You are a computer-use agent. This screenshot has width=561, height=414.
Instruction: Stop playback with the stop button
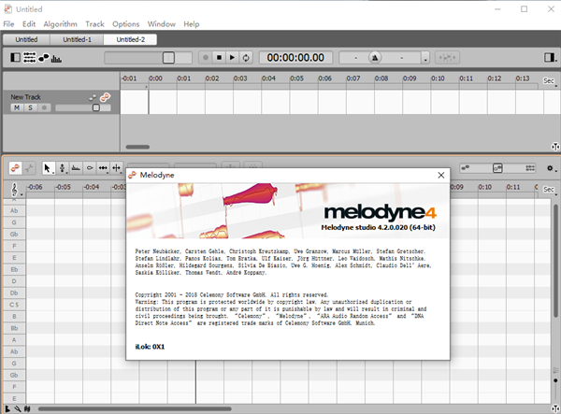tap(219, 58)
